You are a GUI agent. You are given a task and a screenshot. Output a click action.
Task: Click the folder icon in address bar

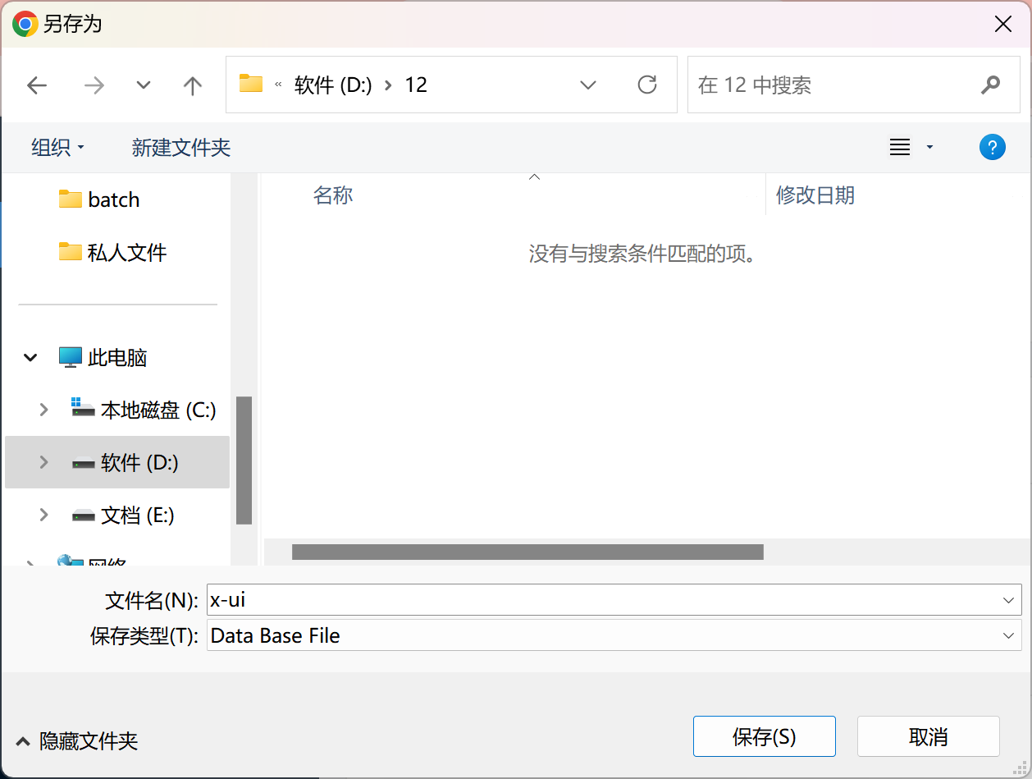pyautogui.click(x=251, y=84)
